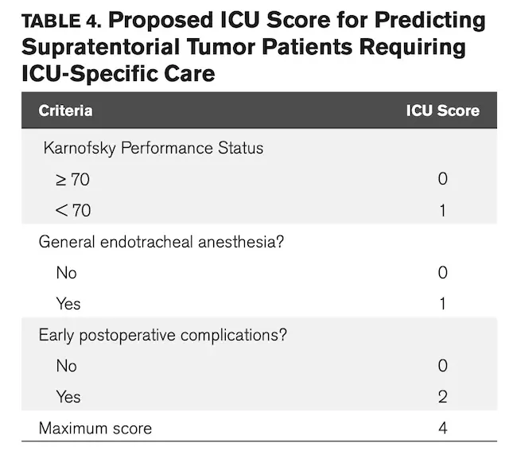509x451 pixels.
Task: Click the score 0 beside "≥ 70"
Action: [442, 180]
